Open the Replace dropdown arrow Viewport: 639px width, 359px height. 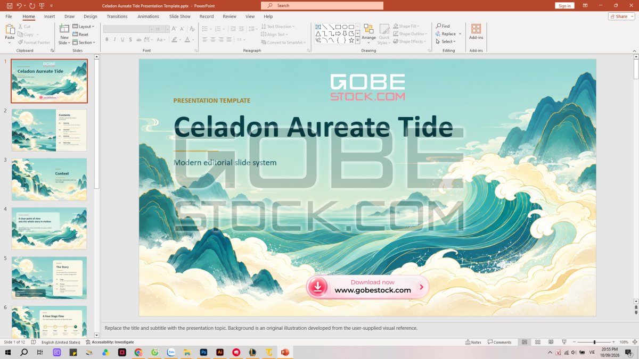tap(460, 34)
